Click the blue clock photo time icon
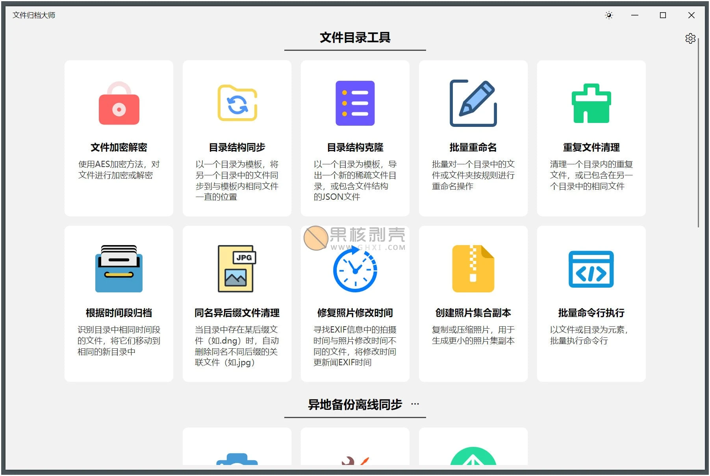This screenshot has width=710, height=476. [355, 270]
